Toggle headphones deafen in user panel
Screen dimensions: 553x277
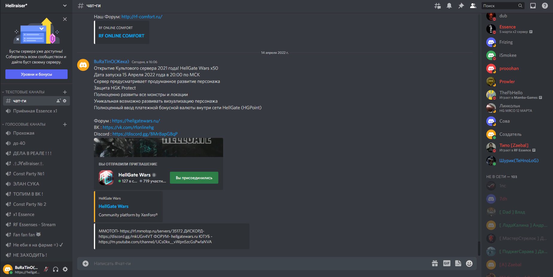56,269
